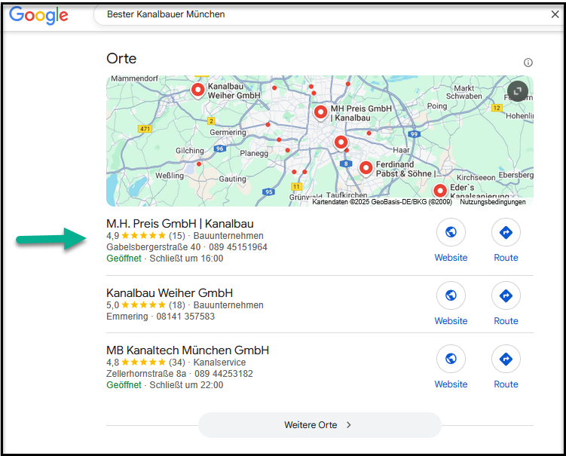
Task: Click into the search input field
Action: point(317,14)
